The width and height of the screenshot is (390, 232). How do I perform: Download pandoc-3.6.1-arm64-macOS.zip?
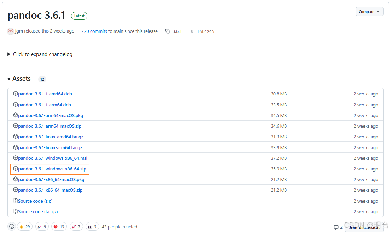(50, 126)
